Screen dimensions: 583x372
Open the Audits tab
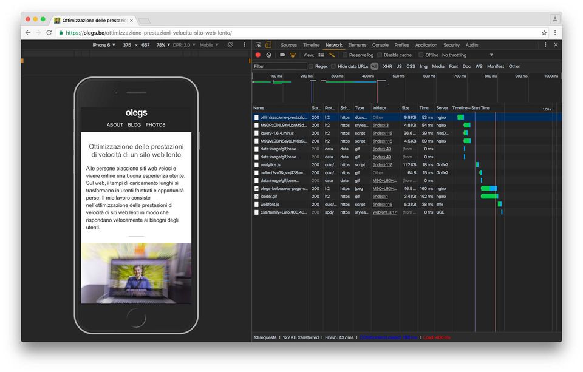click(x=472, y=45)
